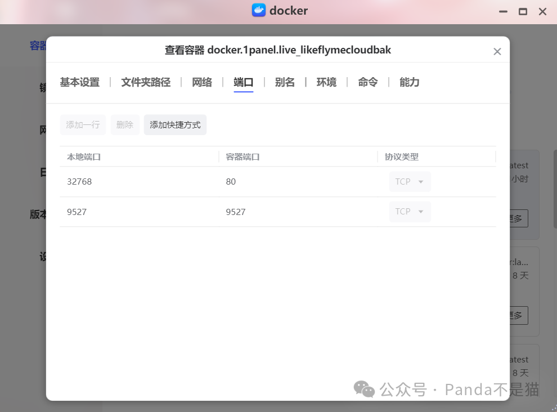Click the 删除 button
The image size is (557, 412).
tap(125, 125)
